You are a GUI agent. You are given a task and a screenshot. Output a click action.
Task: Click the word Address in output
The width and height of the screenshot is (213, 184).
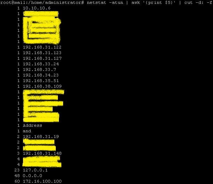tap(32, 125)
